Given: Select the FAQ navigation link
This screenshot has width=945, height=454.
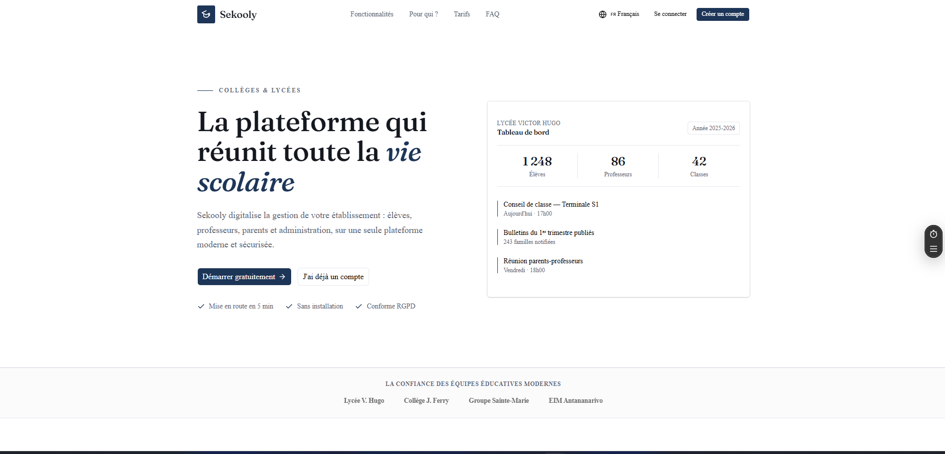Looking at the screenshot, I should pyautogui.click(x=492, y=14).
